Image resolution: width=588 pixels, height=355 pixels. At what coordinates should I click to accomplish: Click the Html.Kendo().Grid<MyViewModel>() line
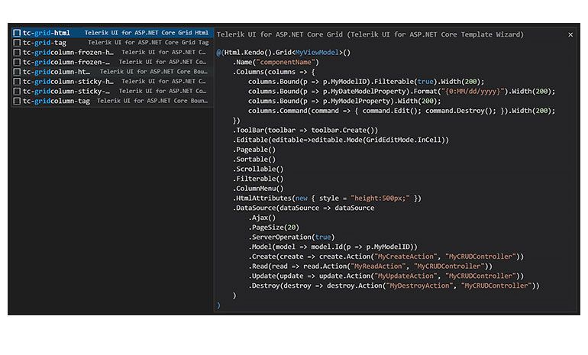(x=283, y=53)
